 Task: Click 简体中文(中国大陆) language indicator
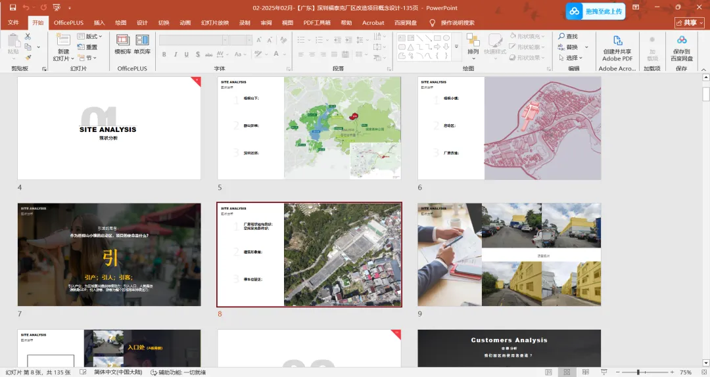click(x=118, y=372)
